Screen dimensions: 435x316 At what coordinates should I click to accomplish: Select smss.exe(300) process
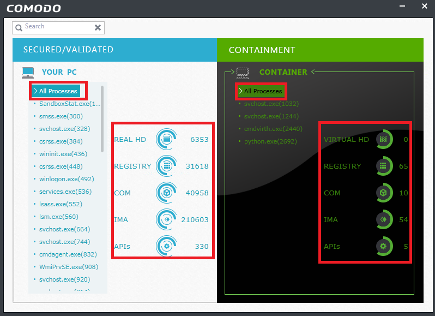tap(61, 116)
